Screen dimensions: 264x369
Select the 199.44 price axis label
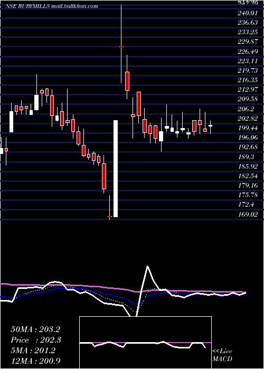coord(248,128)
